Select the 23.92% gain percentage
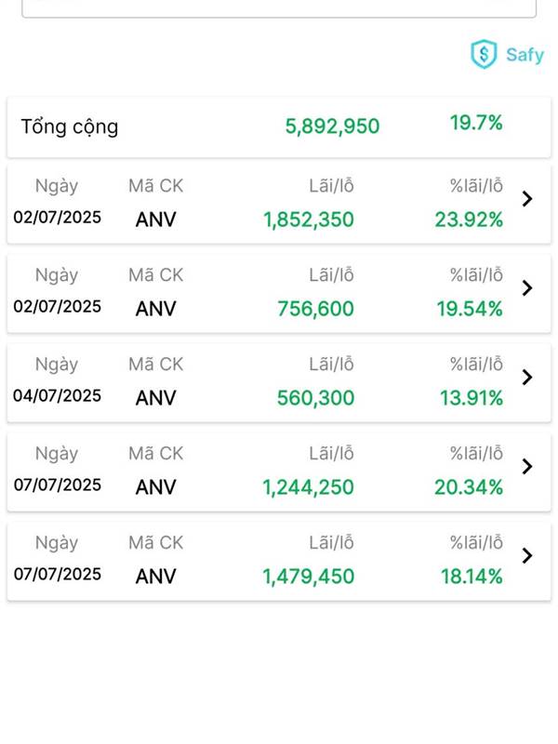 [x=469, y=220]
